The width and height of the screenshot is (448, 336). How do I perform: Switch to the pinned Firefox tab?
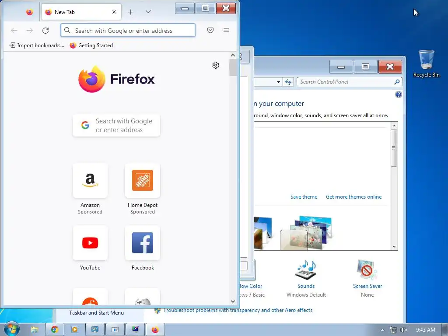pyautogui.click(x=29, y=12)
